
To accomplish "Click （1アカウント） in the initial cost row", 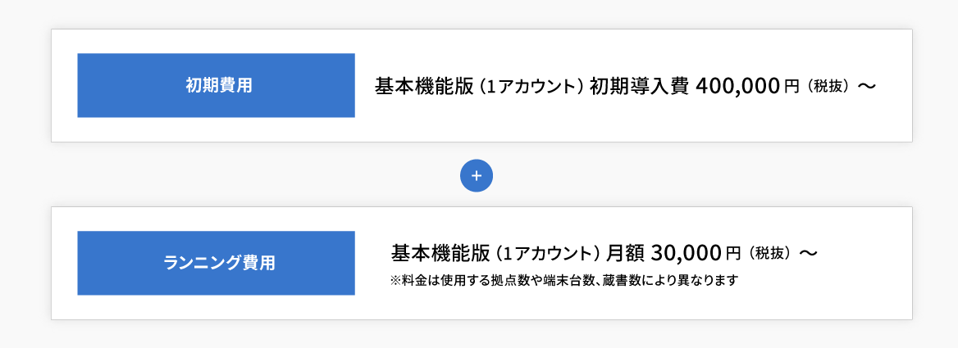I will click(x=531, y=86).
